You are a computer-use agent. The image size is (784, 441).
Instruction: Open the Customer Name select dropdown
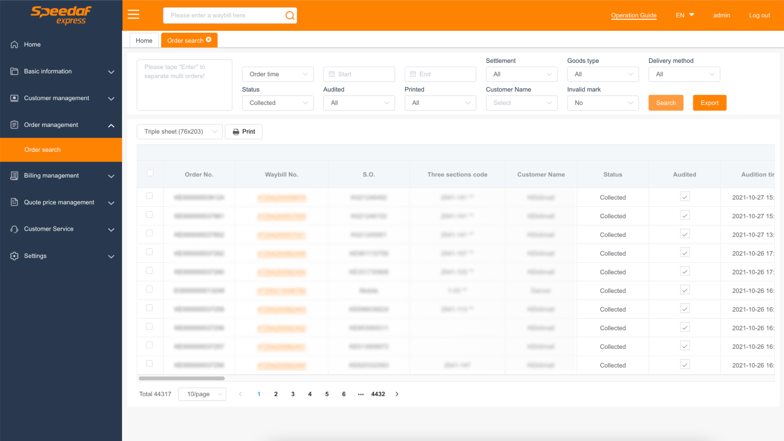522,103
